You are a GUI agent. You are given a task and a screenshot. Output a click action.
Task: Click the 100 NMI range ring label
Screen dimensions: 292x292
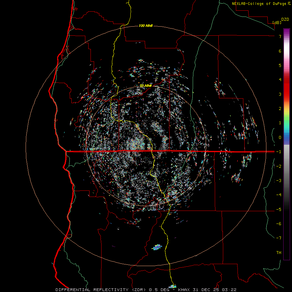[x=146, y=26]
